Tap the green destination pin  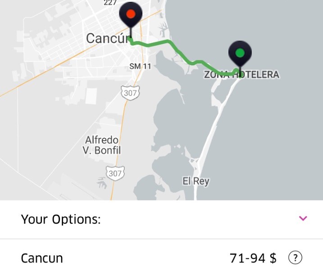240,53
